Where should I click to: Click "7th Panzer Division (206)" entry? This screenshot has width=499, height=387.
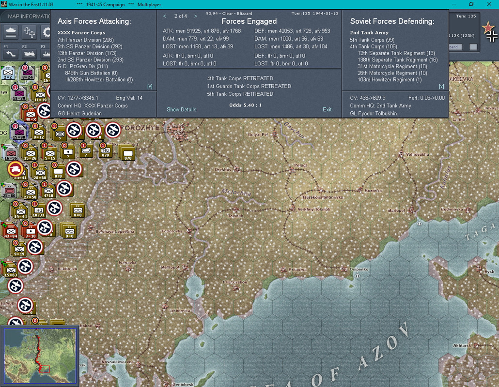click(85, 40)
